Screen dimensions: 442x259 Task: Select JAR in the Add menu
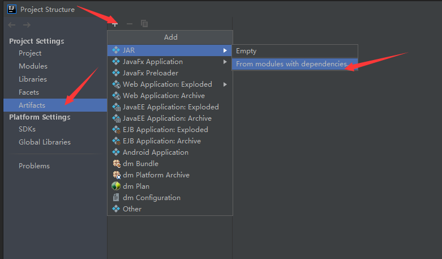point(170,50)
